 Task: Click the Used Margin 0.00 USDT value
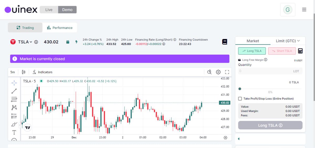pos(292,111)
